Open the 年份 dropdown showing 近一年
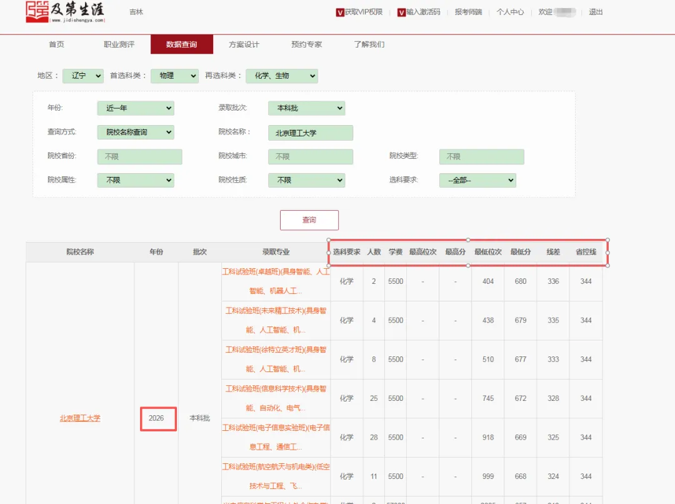Screen dimensions: 675x504 click(136, 108)
